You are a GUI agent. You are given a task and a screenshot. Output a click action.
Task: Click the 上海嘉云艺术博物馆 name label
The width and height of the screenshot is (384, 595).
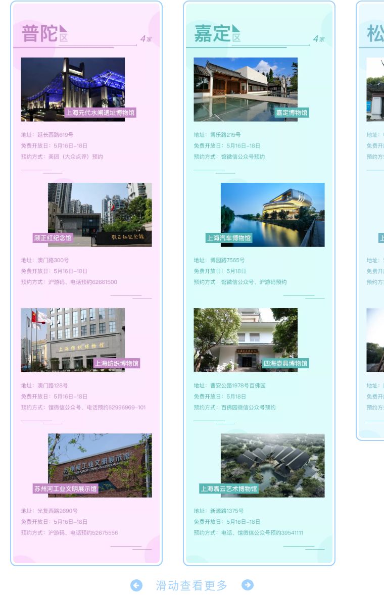[x=229, y=489]
